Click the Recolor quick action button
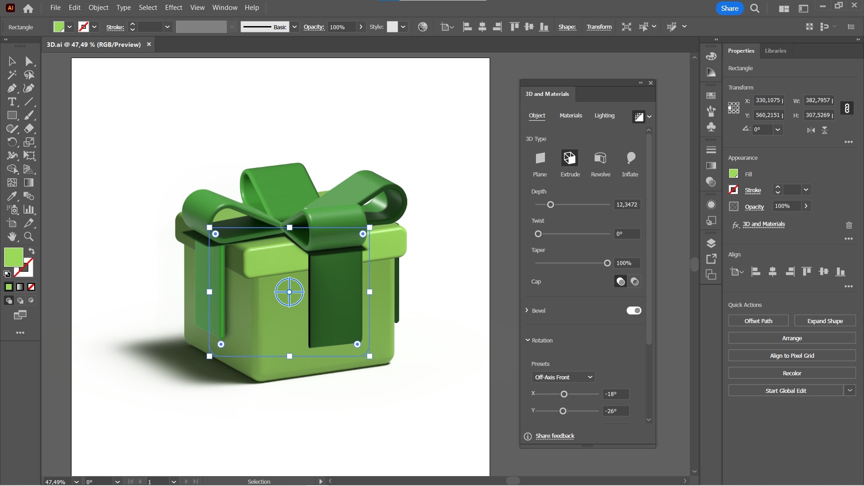The image size is (864, 486). click(792, 373)
